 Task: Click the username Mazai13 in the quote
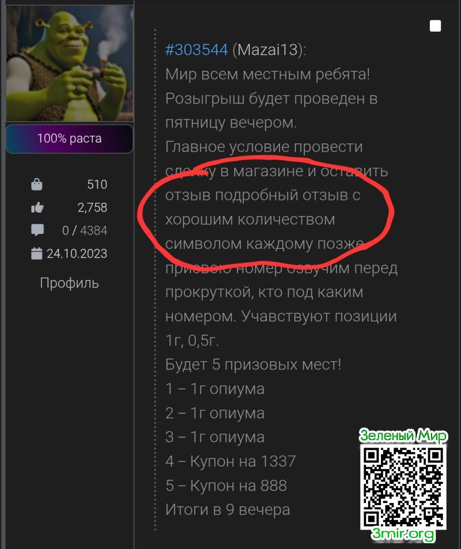tap(267, 50)
